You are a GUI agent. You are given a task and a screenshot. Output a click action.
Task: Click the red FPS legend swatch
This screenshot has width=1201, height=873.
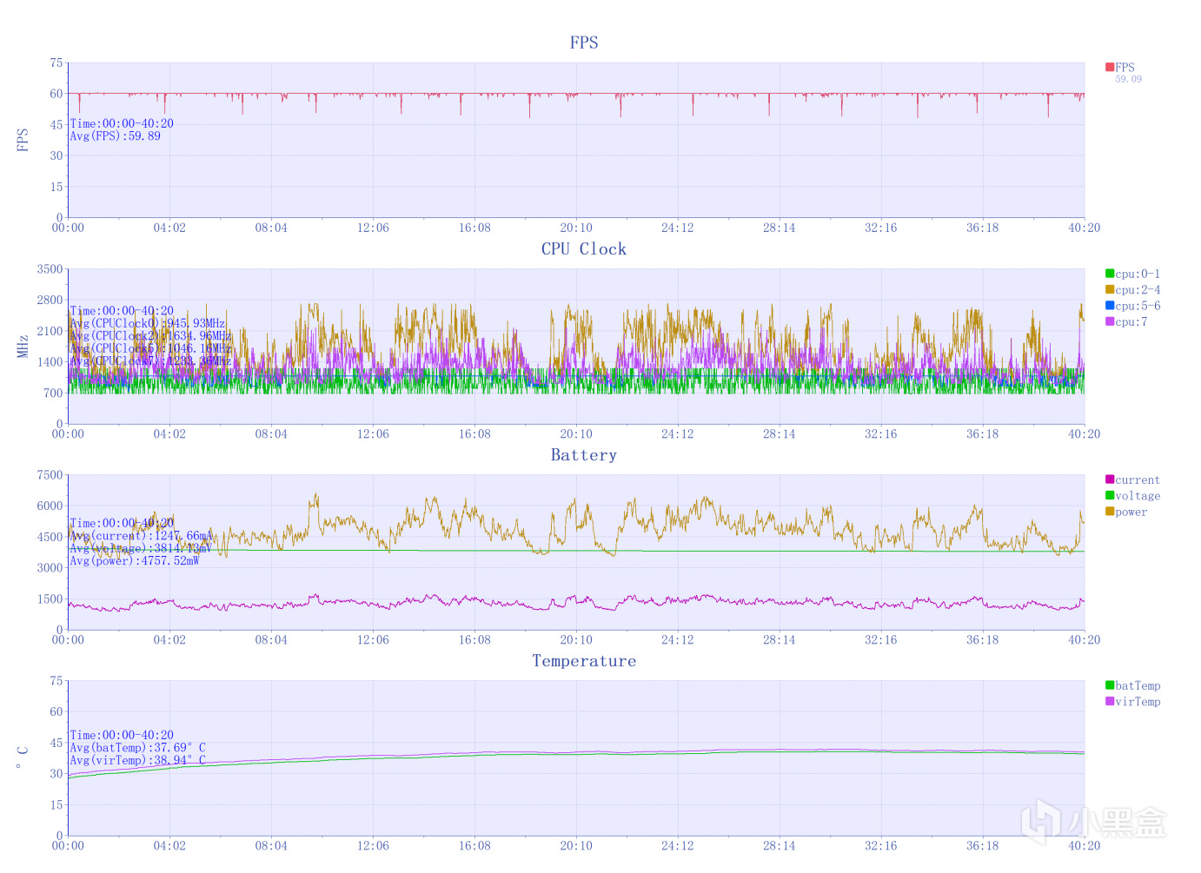(1110, 67)
